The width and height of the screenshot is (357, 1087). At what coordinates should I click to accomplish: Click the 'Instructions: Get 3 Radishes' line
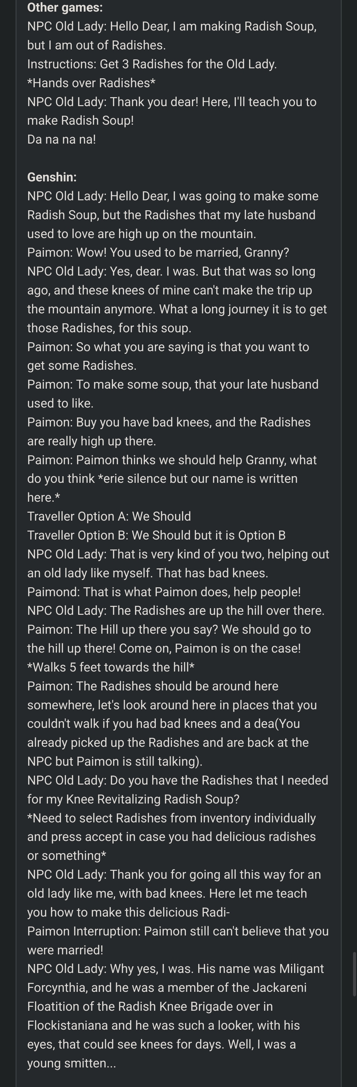152,64
